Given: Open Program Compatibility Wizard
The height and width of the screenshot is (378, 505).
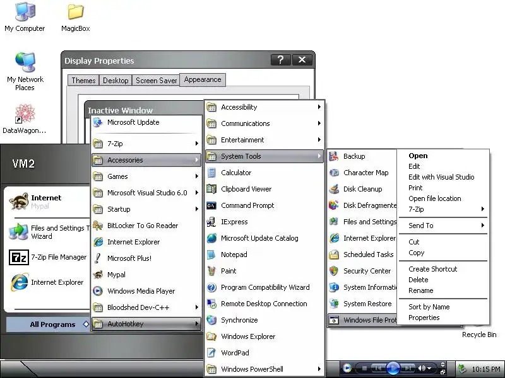Looking at the screenshot, I should (264, 287).
